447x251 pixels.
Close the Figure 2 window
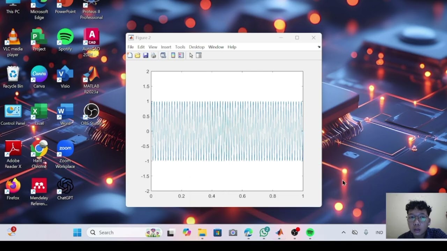tap(314, 38)
